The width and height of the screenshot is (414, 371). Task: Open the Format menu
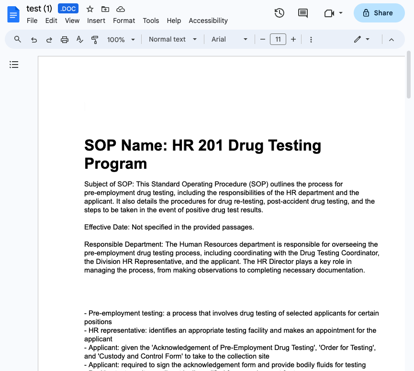tap(124, 21)
